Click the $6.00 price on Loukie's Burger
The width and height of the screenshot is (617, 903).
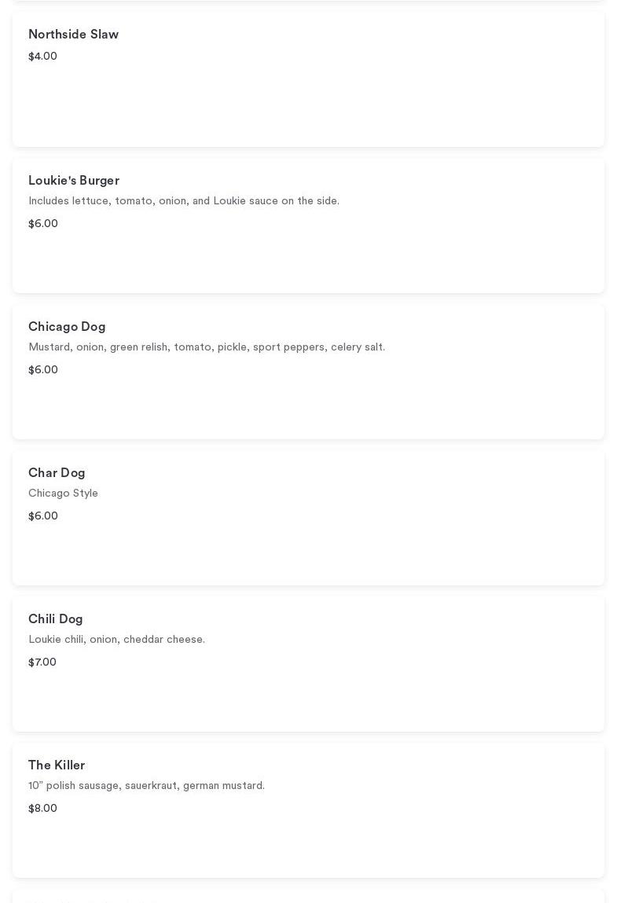coord(43,224)
